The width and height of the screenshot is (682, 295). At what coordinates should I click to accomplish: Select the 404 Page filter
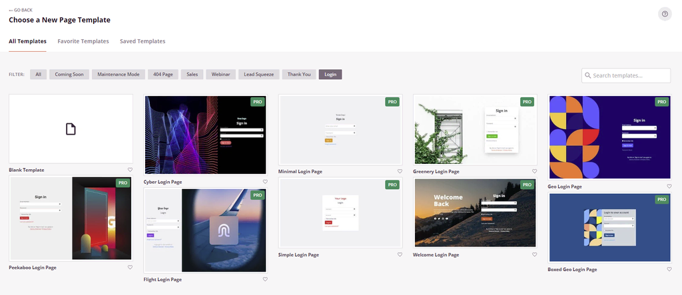click(x=163, y=75)
